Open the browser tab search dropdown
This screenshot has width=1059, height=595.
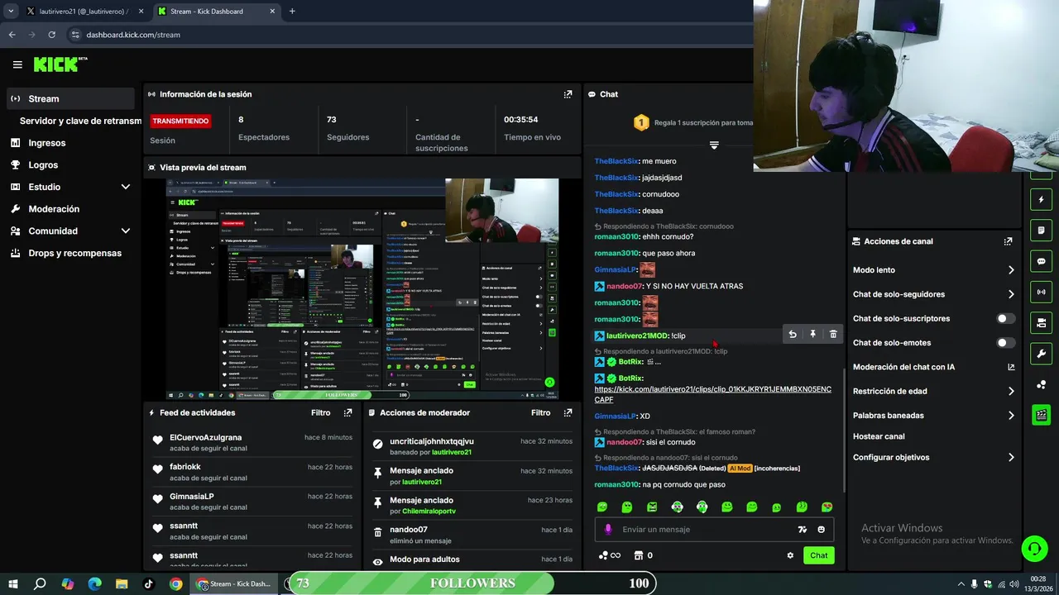tap(11, 12)
